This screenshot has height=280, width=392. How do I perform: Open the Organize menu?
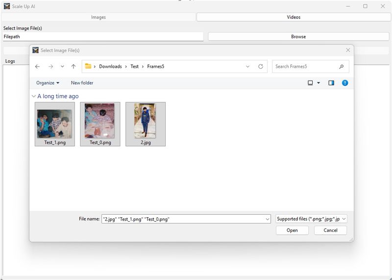pos(48,83)
